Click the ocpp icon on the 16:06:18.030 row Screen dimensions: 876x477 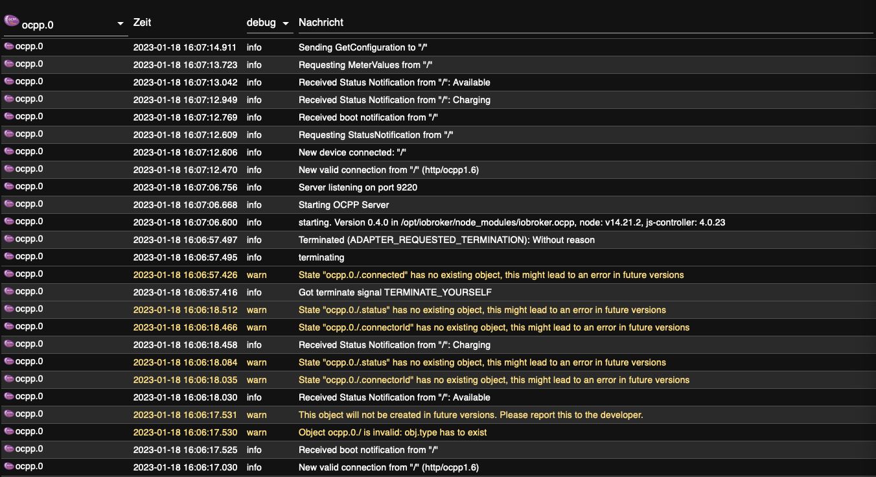[9, 397]
